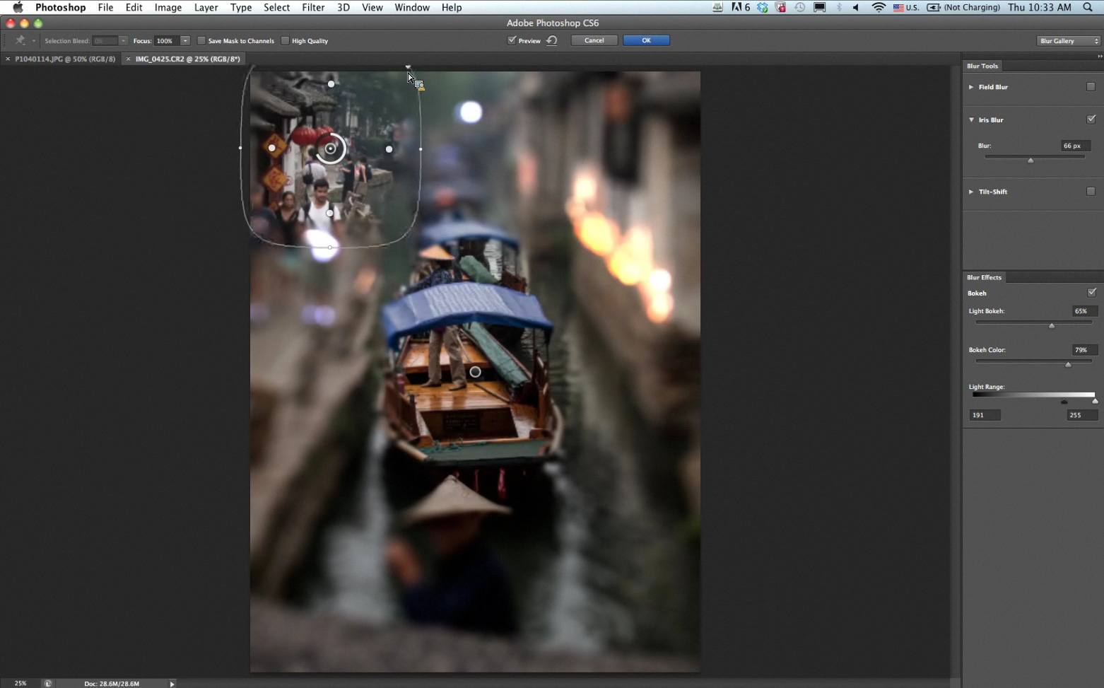Open the Blur Gallery workspace dropdown
Image resolution: width=1104 pixels, height=688 pixels.
pos(1069,41)
